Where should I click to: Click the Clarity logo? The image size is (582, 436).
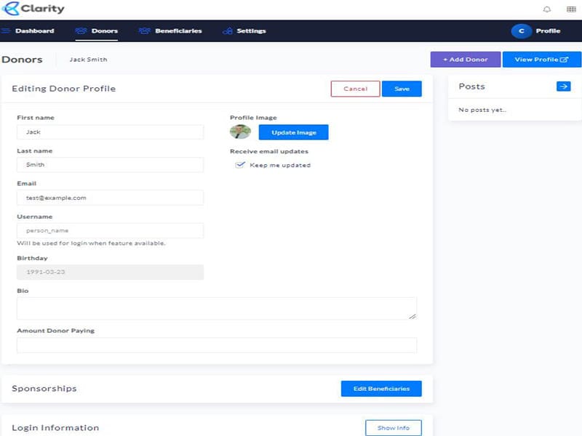pyautogui.click(x=33, y=9)
